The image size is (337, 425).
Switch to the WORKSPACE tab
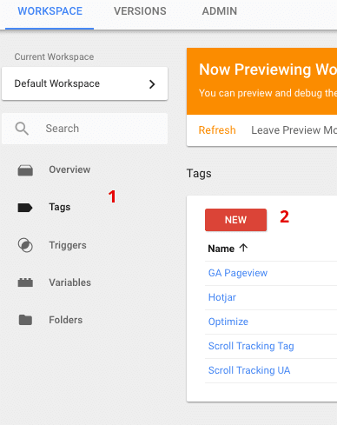pyautogui.click(x=50, y=11)
